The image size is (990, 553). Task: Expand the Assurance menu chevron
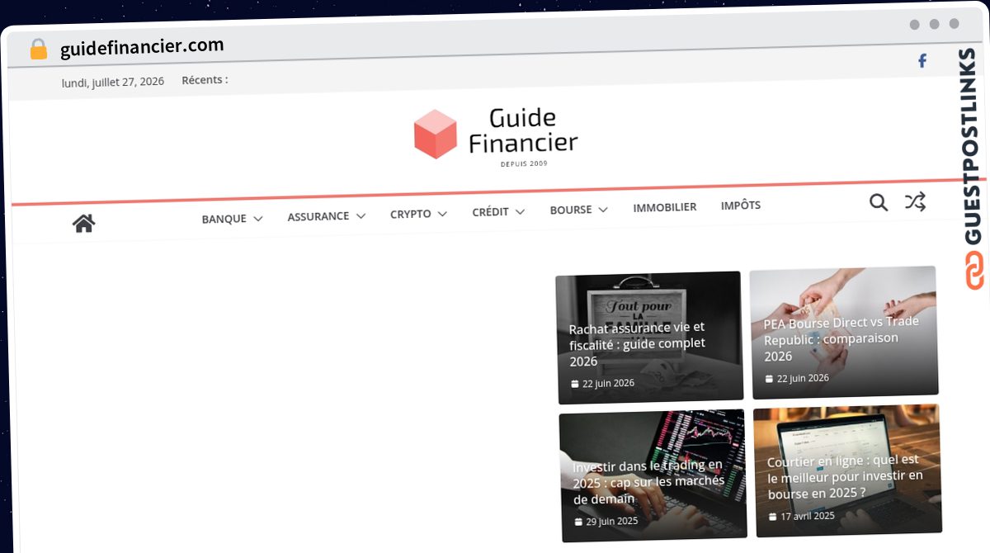coord(361,216)
